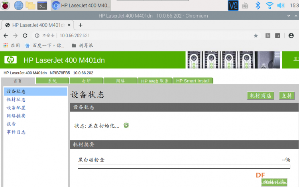Open 设备配置 in the sidebar
299x187 pixels.
pyautogui.click(x=16, y=108)
